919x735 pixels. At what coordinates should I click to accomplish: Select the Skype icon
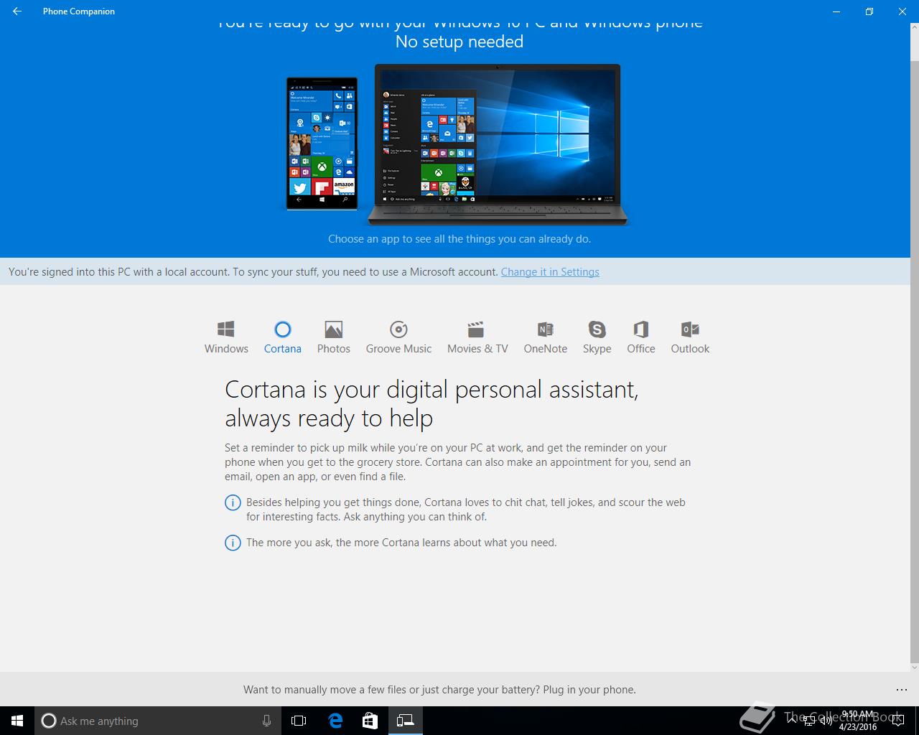[597, 329]
